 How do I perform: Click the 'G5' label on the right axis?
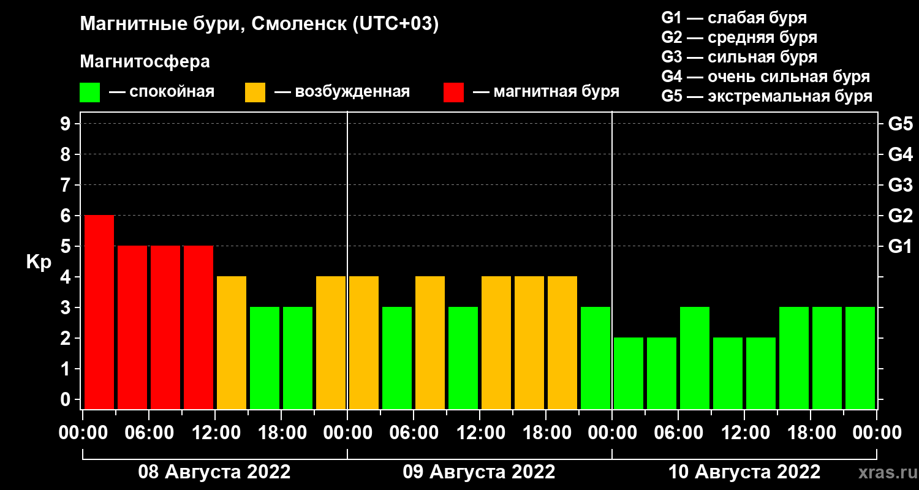(x=901, y=124)
